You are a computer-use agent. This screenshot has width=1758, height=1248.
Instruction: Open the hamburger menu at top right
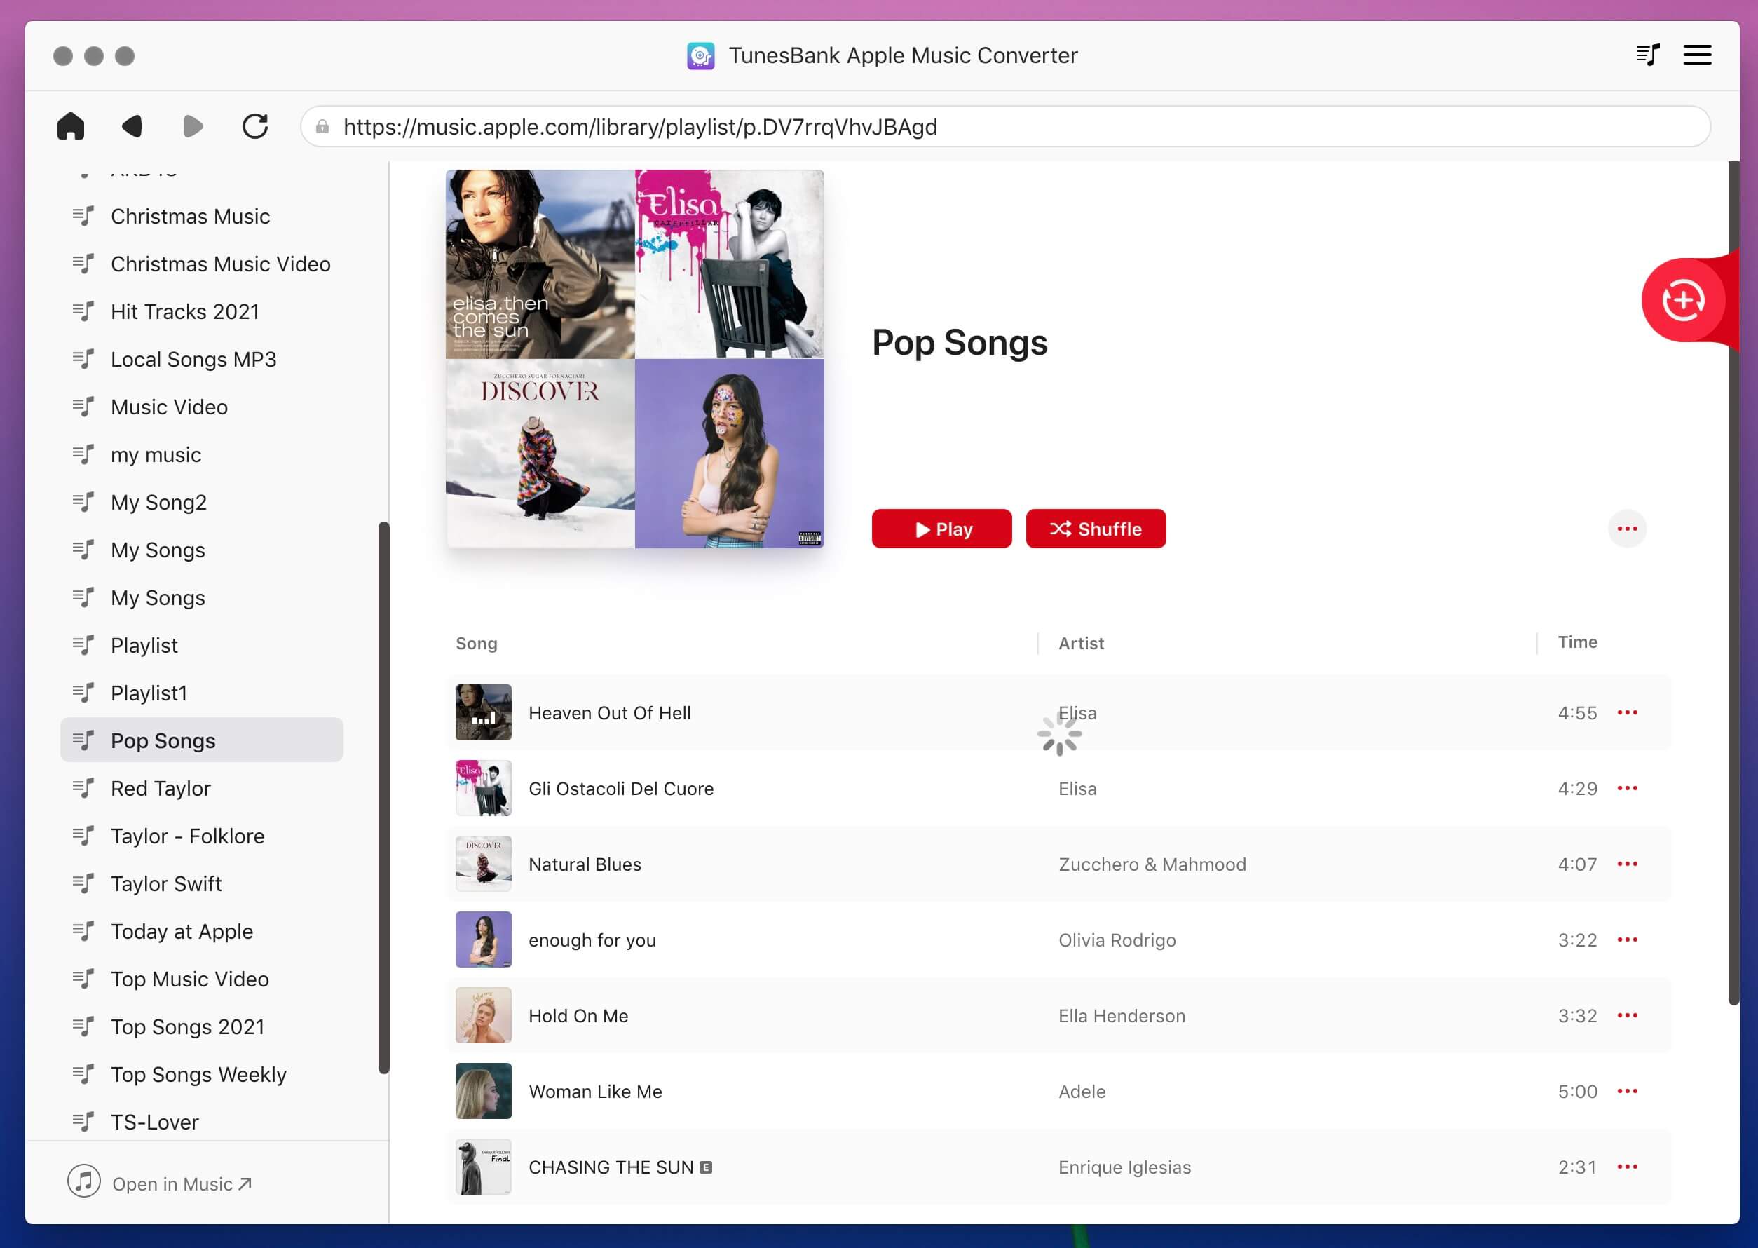(1697, 55)
